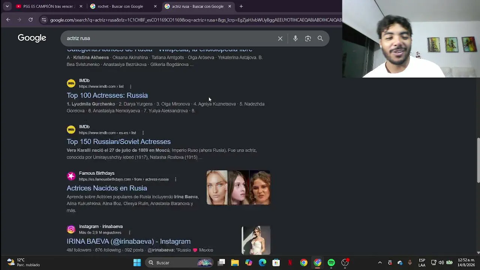Viewport: 480px width, 270px height.
Task: Open Task View on the taskbar
Action: point(222,262)
